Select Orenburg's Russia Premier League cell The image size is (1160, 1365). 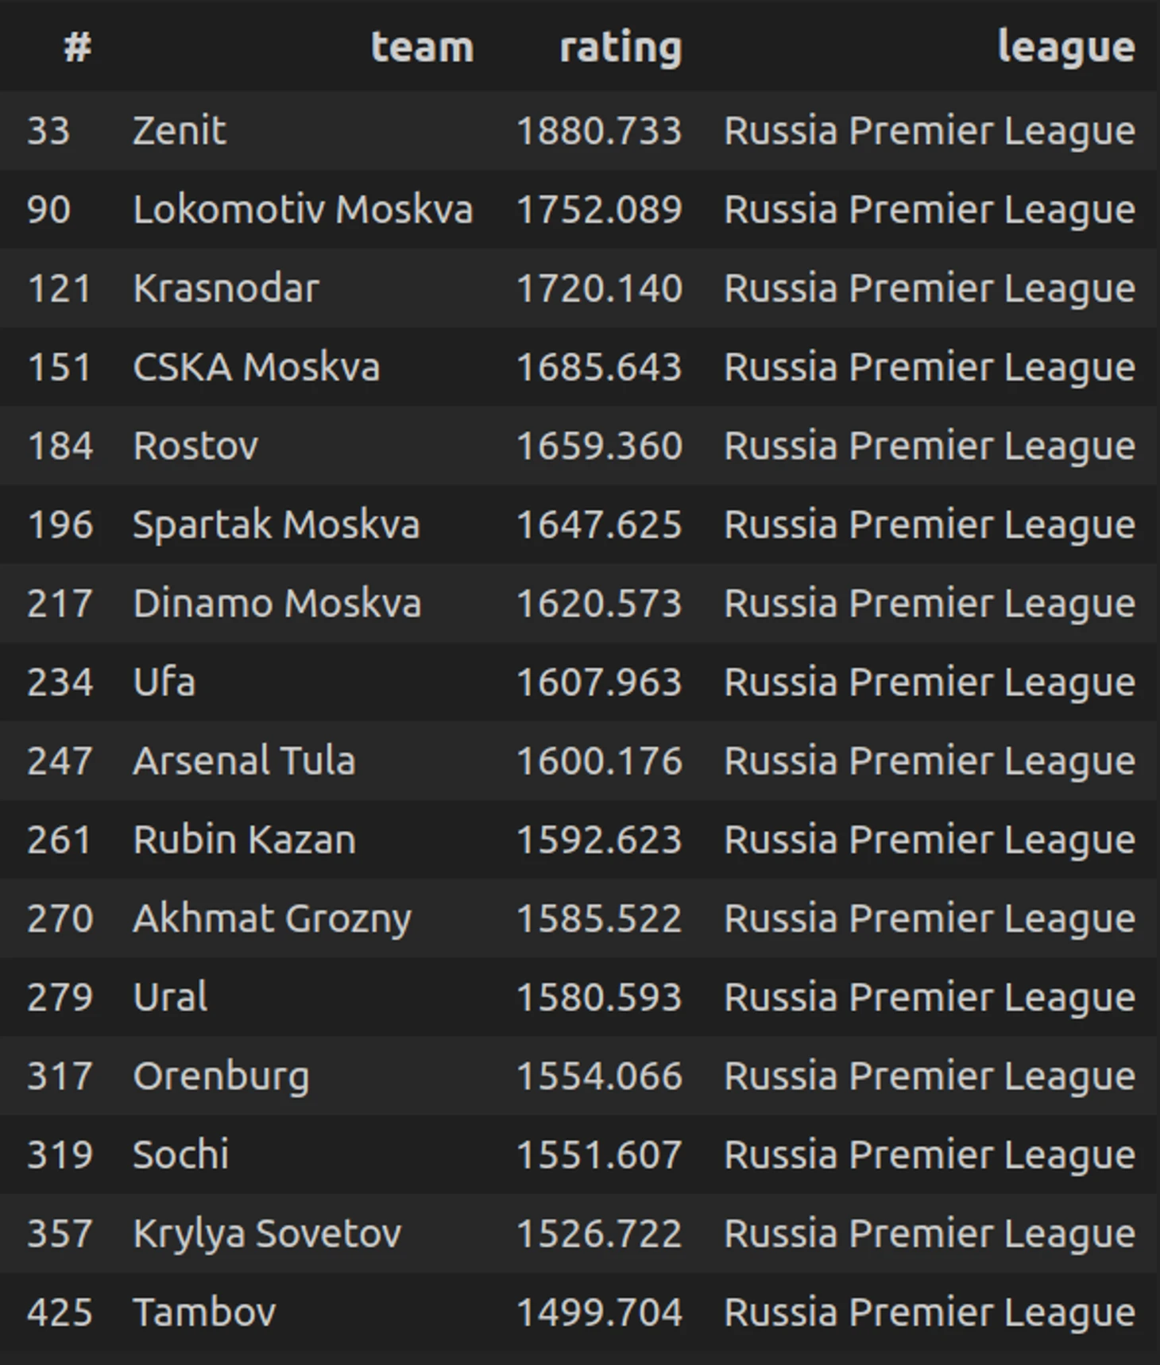point(929,1076)
